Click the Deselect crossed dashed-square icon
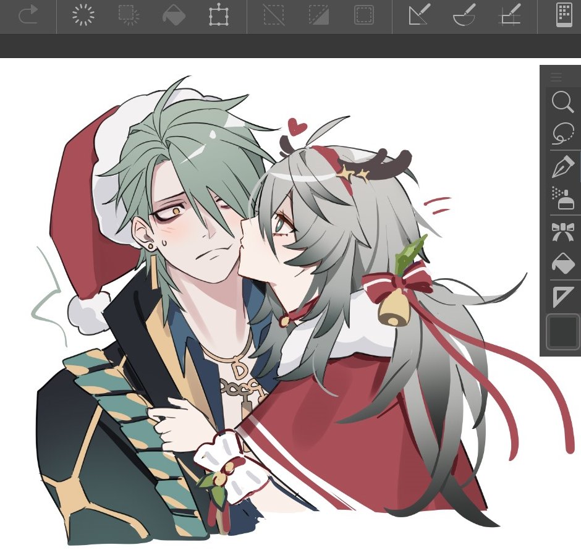The height and width of the screenshot is (550, 581). tap(274, 15)
